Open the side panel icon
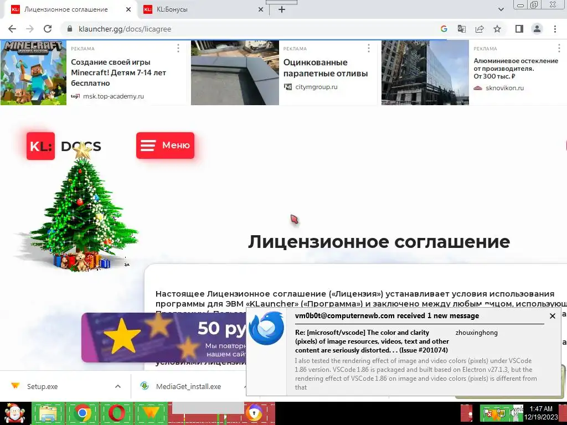567x425 pixels. pos(519,29)
